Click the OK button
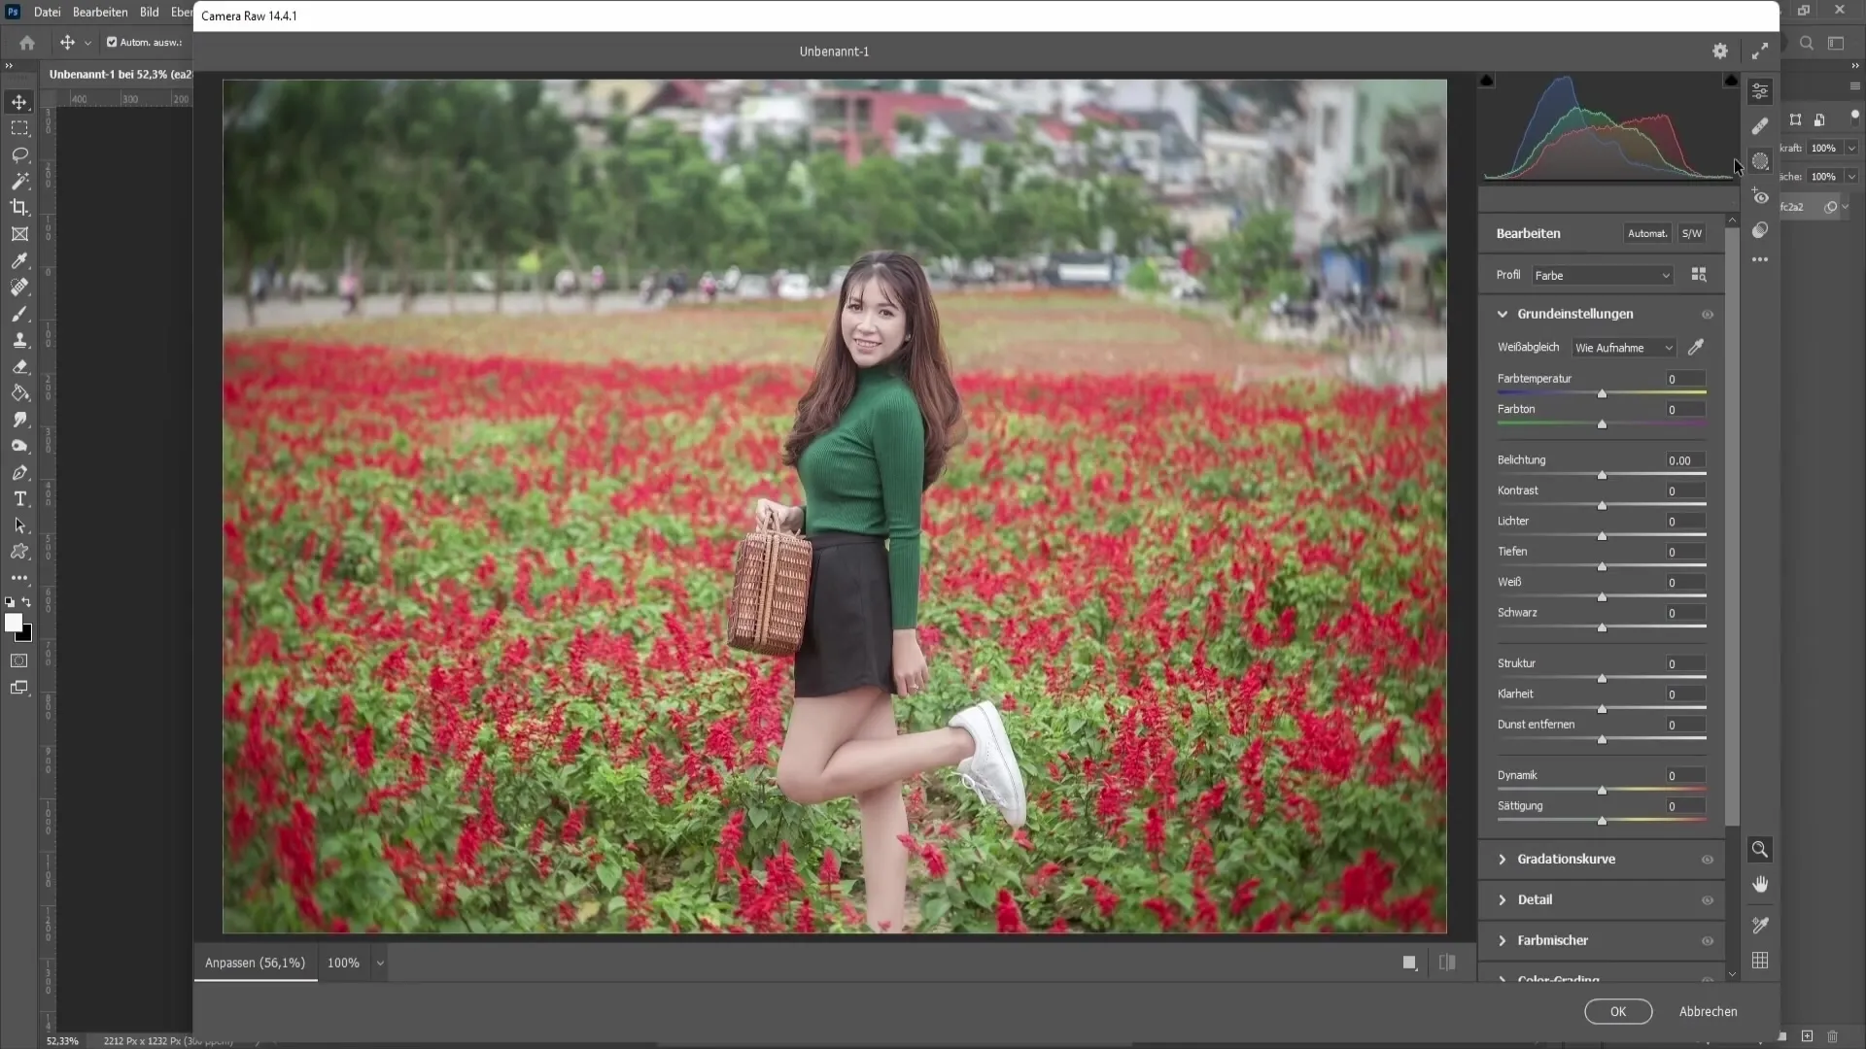This screenshot has width=1866, height=1049. [x=1618, y=1011]
